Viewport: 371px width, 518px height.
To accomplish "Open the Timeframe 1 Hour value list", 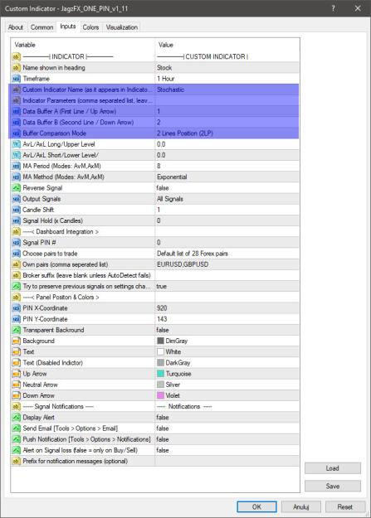I will [227, 79].
